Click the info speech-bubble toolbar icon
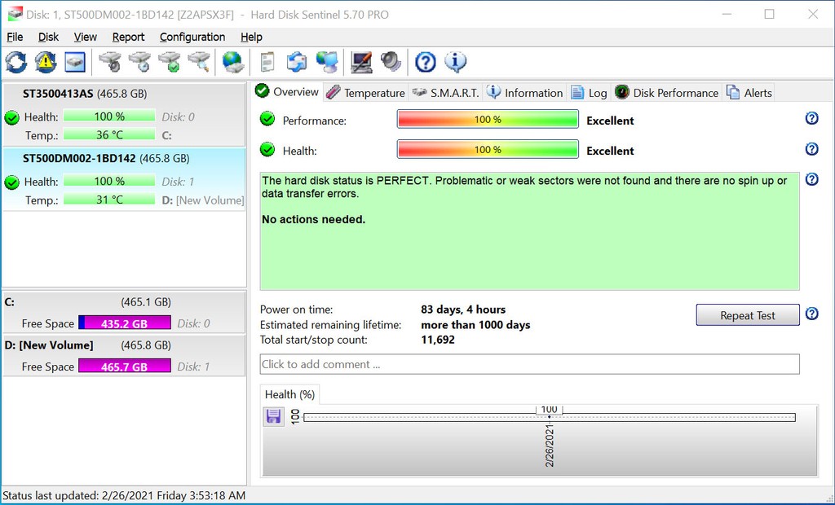 (x=455, y=62)
